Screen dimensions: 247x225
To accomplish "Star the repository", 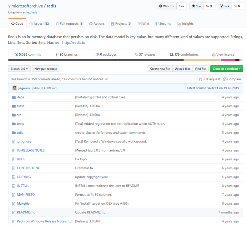I will pyautogui.click(x=196, y=6).
